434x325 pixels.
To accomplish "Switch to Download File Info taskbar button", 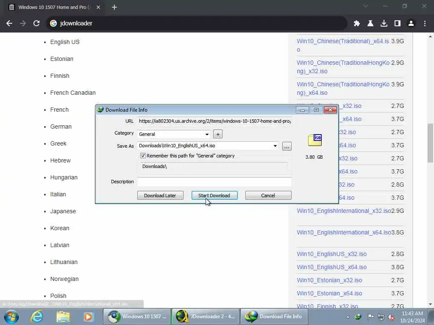I will (x=274, y=317).
